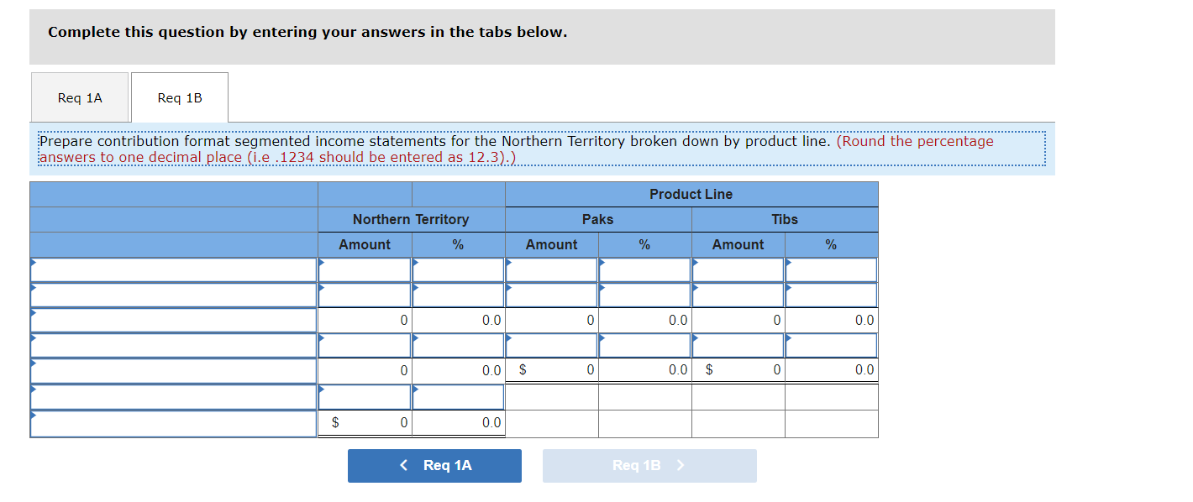Select the Req 1B tab
The height and width of the screenshot is (502, 1193).
(179, 97)
